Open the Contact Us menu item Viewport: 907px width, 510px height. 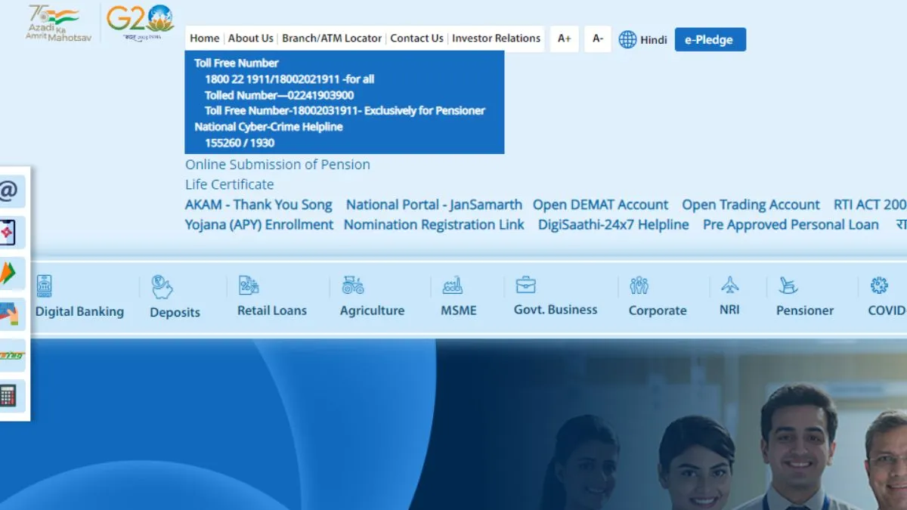pos(416,38)
